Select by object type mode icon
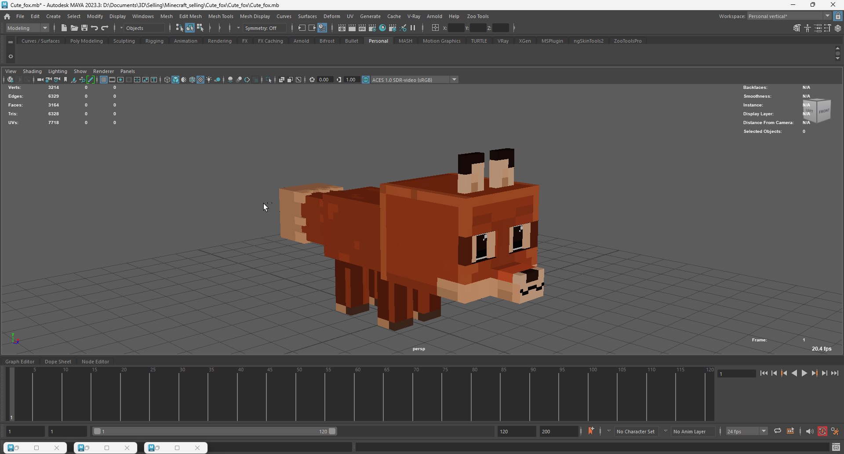Screen dimensions: 844x454 (189, 28)
